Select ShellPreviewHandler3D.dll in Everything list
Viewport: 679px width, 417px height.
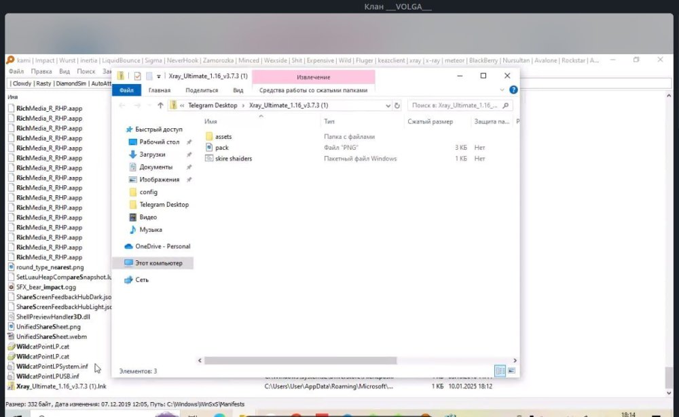pos(53,317)
